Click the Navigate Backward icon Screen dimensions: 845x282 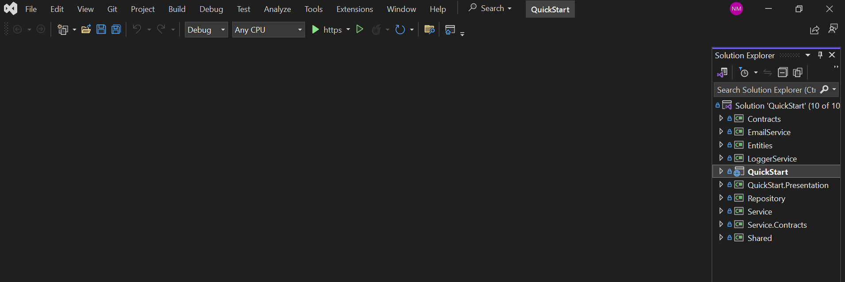[18, 30]
